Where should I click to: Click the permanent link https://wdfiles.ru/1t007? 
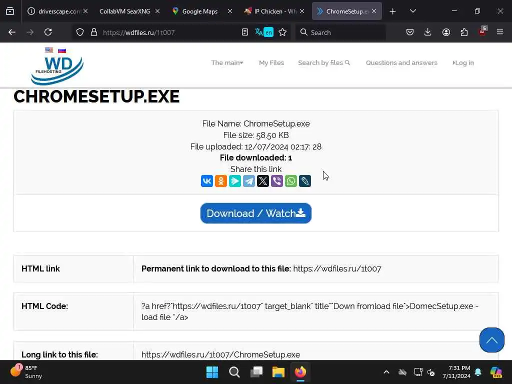[x=337, y=268]
